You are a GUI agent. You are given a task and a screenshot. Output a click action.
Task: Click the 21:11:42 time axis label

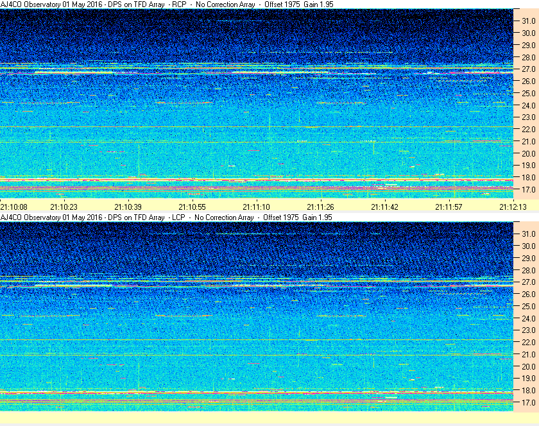[x=384, y=207]
